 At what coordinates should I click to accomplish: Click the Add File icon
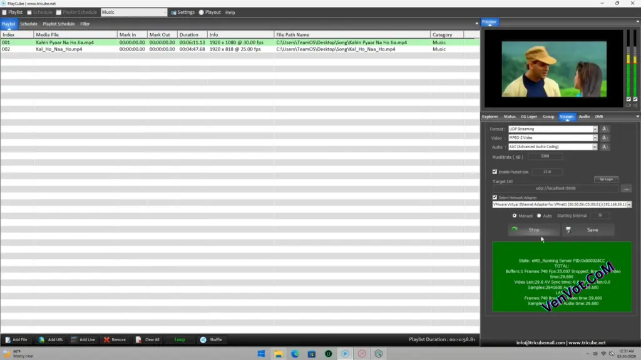pos(8,339)
